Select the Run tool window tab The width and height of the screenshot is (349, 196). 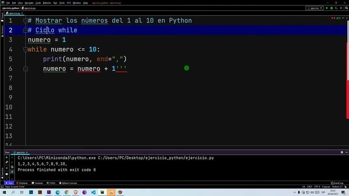point(9,183)
